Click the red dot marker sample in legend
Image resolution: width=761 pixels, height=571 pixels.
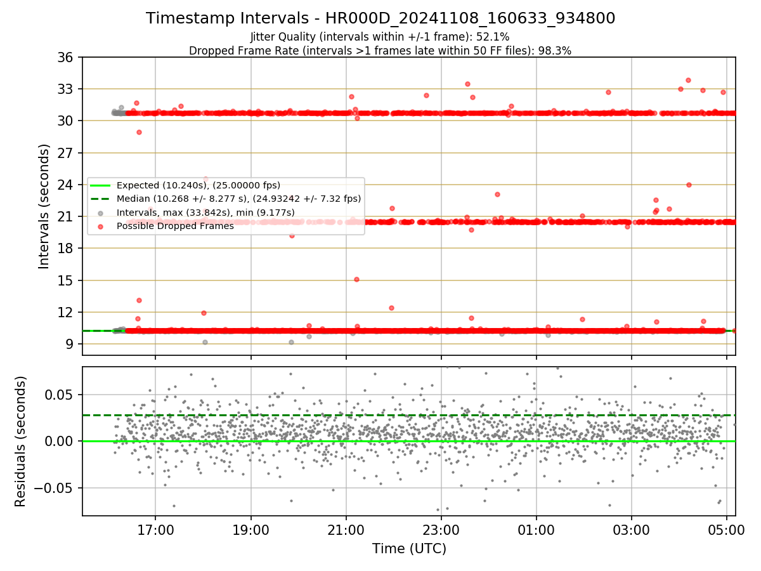(101, 225)
